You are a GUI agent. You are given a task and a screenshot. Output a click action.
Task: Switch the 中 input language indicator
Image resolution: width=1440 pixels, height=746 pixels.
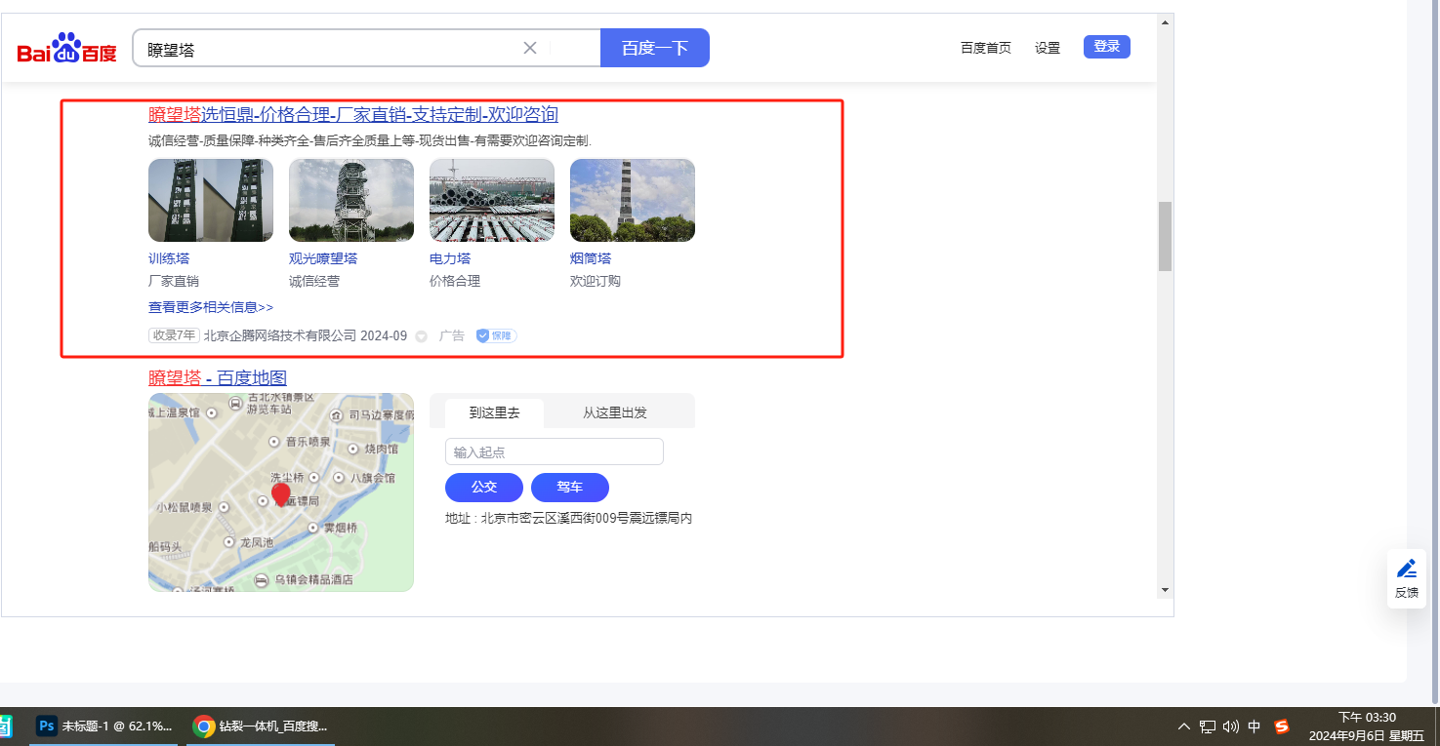pyautogui.click(x=1255, y=726)
